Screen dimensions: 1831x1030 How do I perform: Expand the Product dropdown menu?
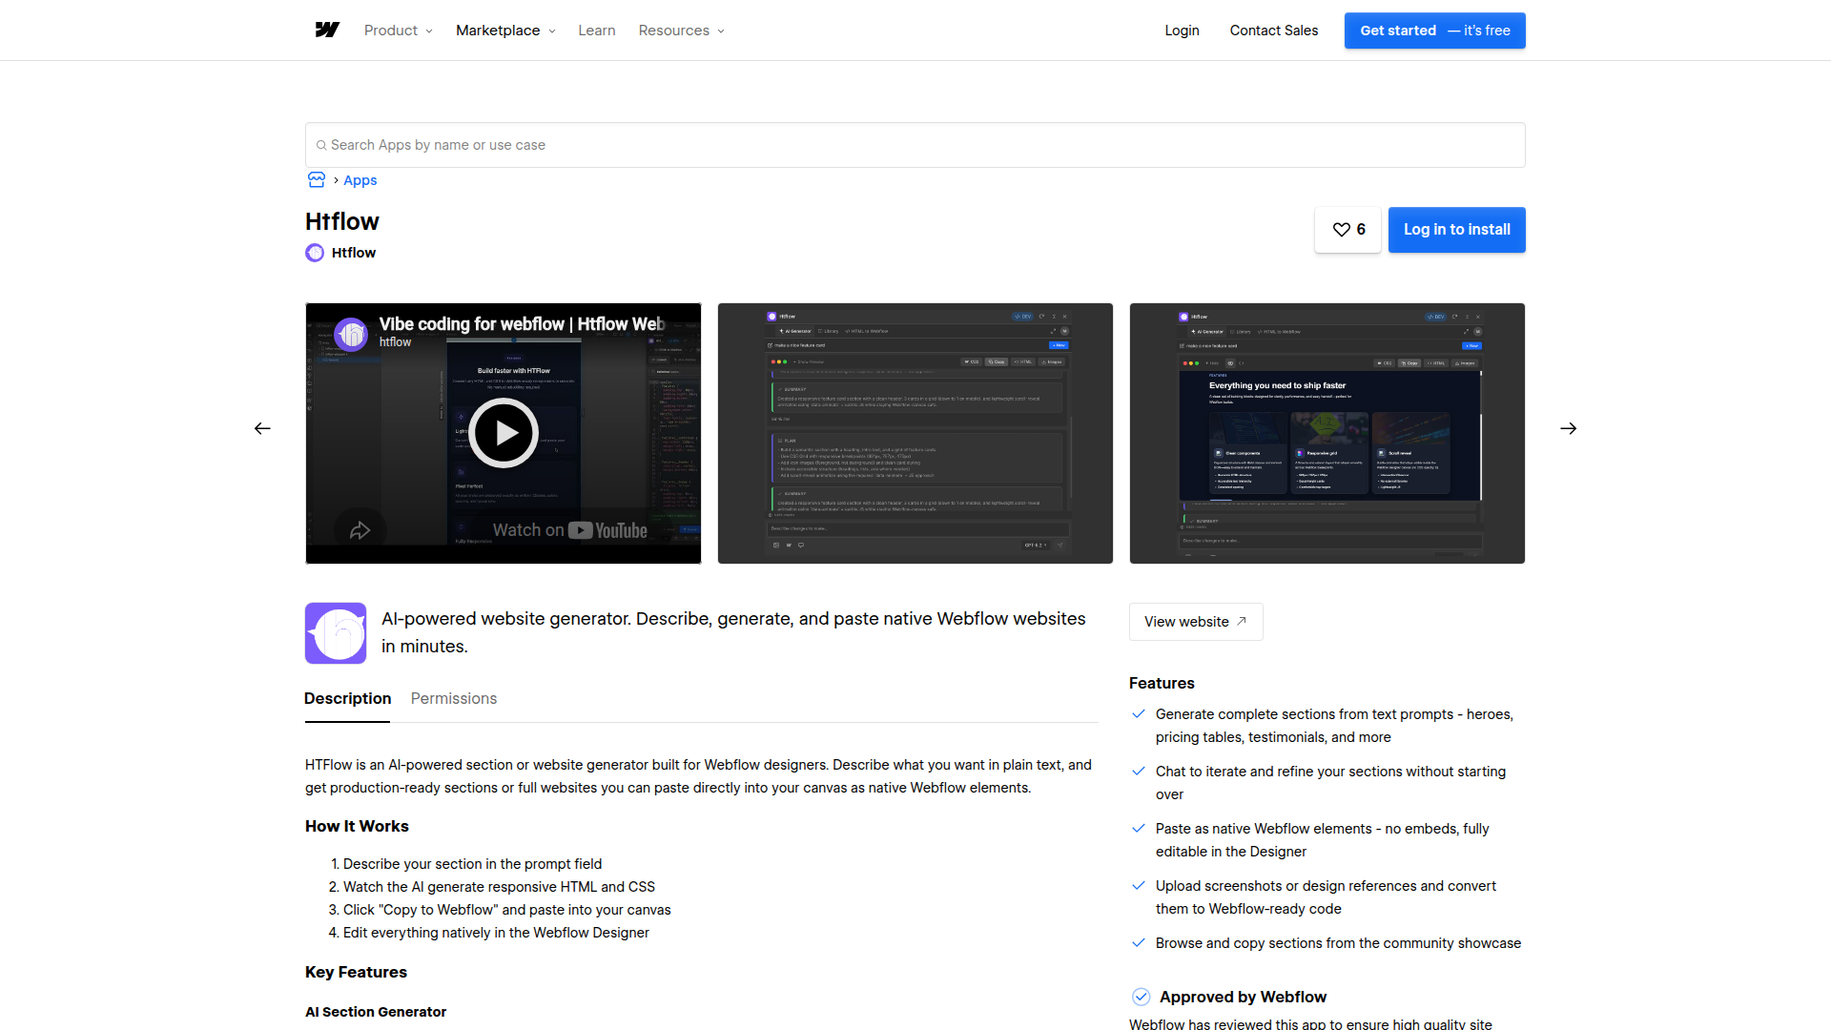[399, 31]
